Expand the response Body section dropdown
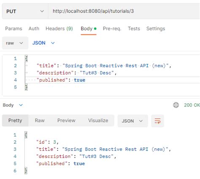The image size is (200, 179). pyautogui.click(x=13, y=105)
